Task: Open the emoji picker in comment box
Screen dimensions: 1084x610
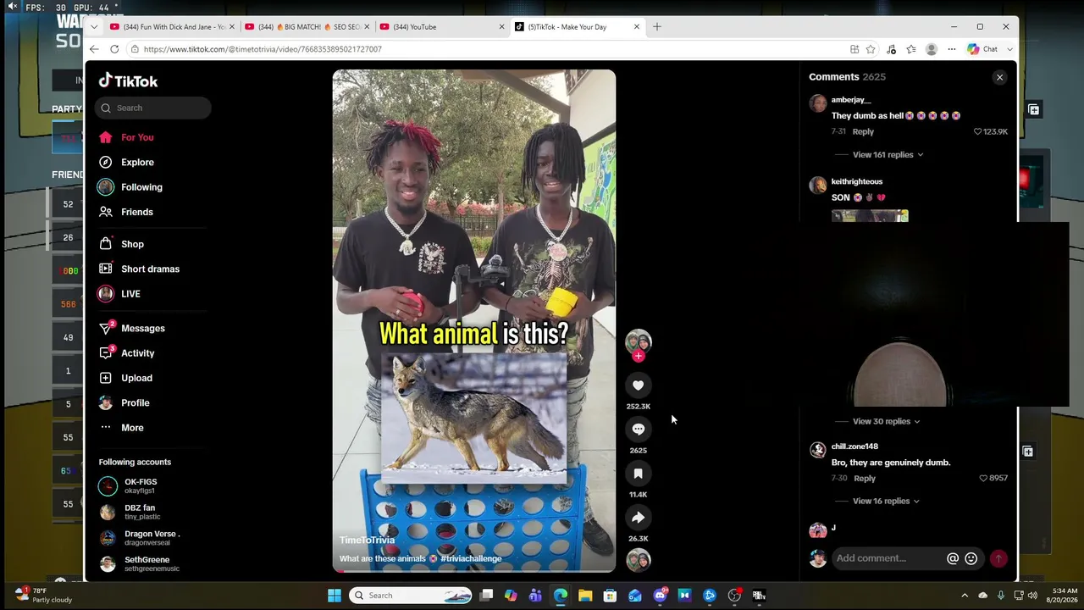Action: 971,558
